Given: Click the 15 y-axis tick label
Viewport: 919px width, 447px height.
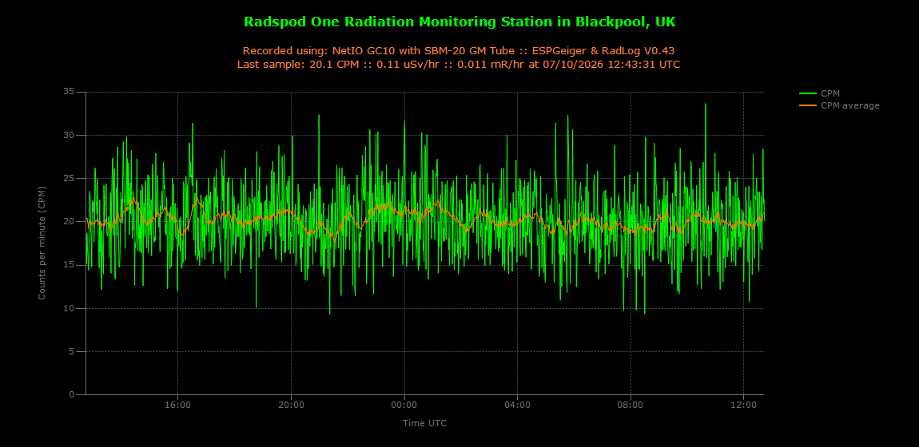Looking at the screenshot, I should (x=70, y=265).
